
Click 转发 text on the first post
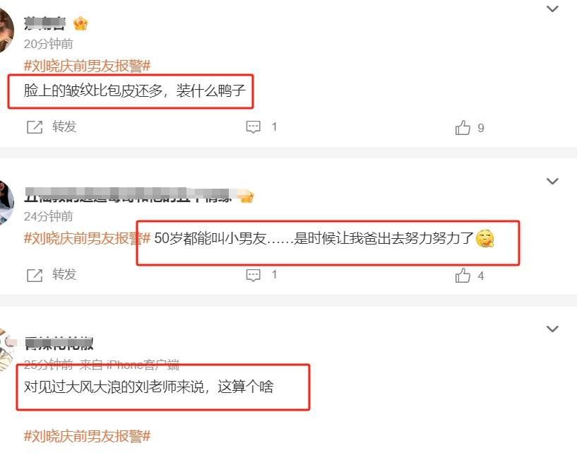coord(64,127)
